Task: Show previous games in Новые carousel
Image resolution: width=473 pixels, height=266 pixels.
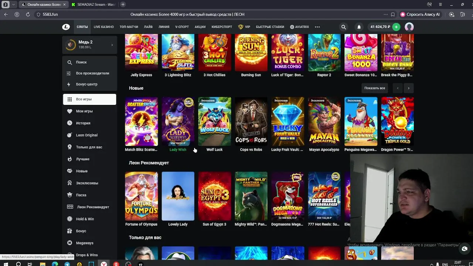Action: 398,88
